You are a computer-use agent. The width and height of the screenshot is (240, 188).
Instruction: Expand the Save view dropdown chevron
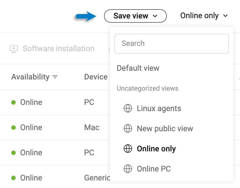(x=157, y=16)
